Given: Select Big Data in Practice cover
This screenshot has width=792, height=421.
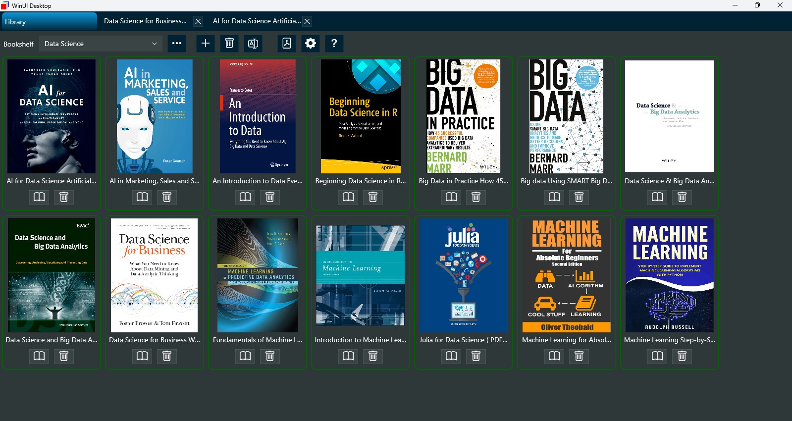Looking at the screenshot, I should click(464, 116).
